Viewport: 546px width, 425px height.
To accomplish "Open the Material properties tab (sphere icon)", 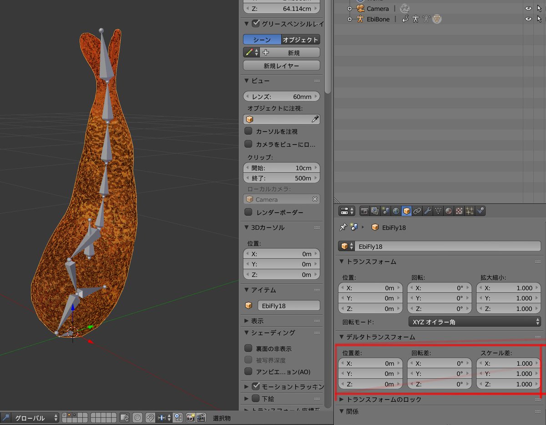I will [x=449, y=211].
